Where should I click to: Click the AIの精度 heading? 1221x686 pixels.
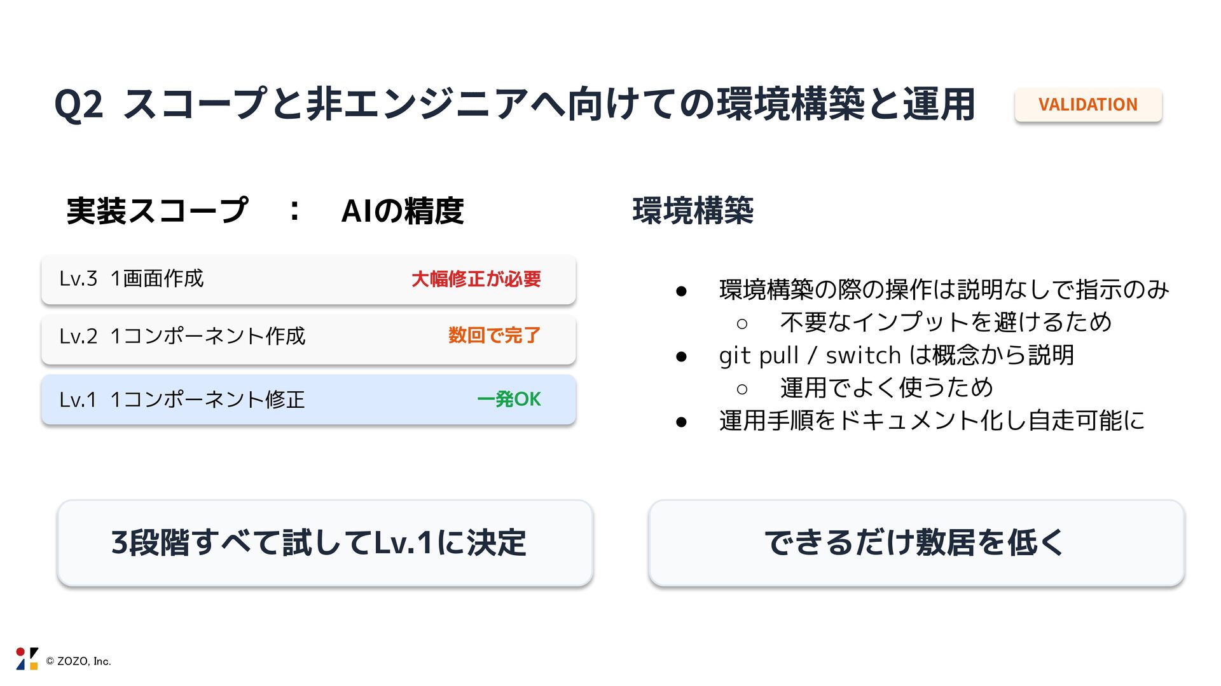(403, 211)
